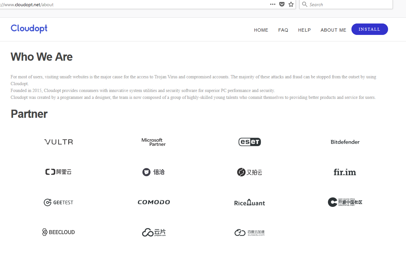This screenshot has height=263, width=406.
Task: Open the fir.im partner logo
Action: tap(345, 172)
